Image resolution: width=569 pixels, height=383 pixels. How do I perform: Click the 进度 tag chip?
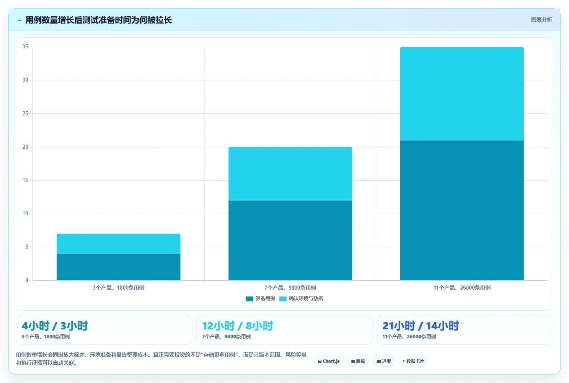[384, 361]
